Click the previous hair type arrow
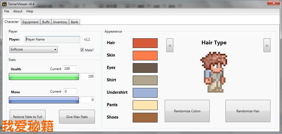 (x=170, y=45)
